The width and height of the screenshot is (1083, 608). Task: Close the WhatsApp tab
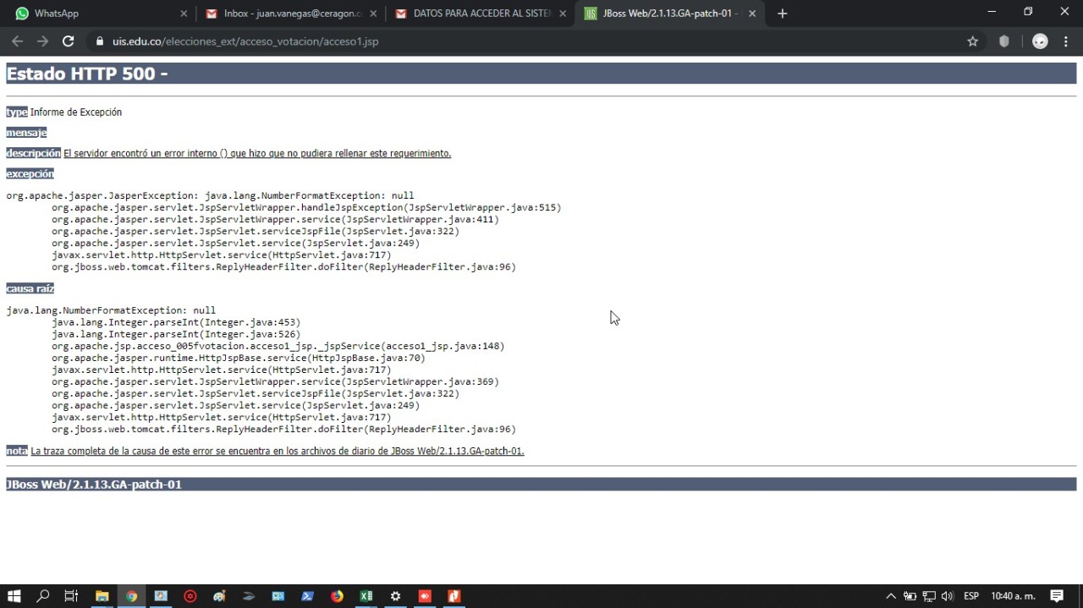tap(184, 14)
